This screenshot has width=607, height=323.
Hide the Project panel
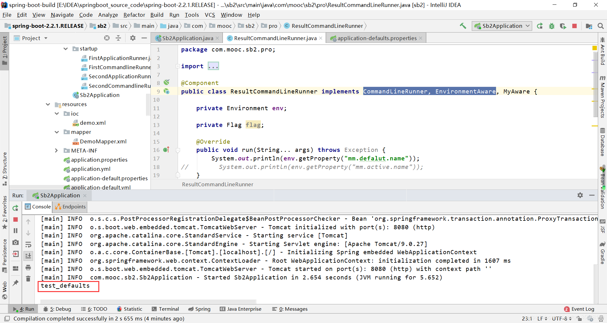click(144, 38)
